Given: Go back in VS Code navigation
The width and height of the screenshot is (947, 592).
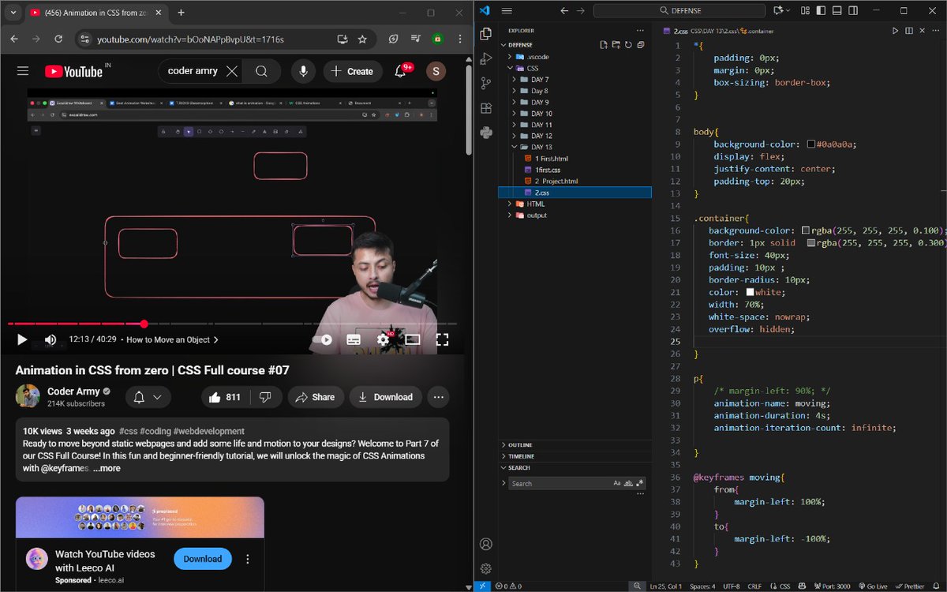Looking at the screenshot, I should click(564, 10).
